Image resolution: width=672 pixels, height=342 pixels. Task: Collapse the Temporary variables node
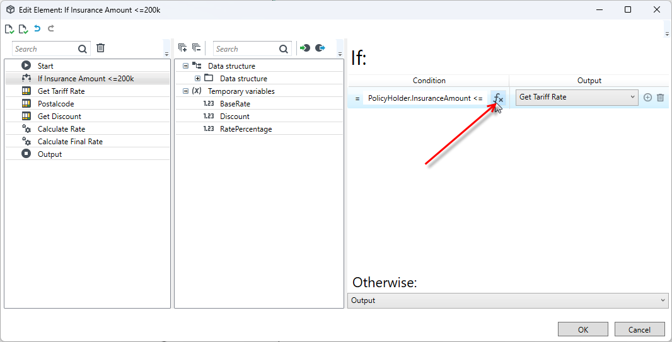click(185, 91)
